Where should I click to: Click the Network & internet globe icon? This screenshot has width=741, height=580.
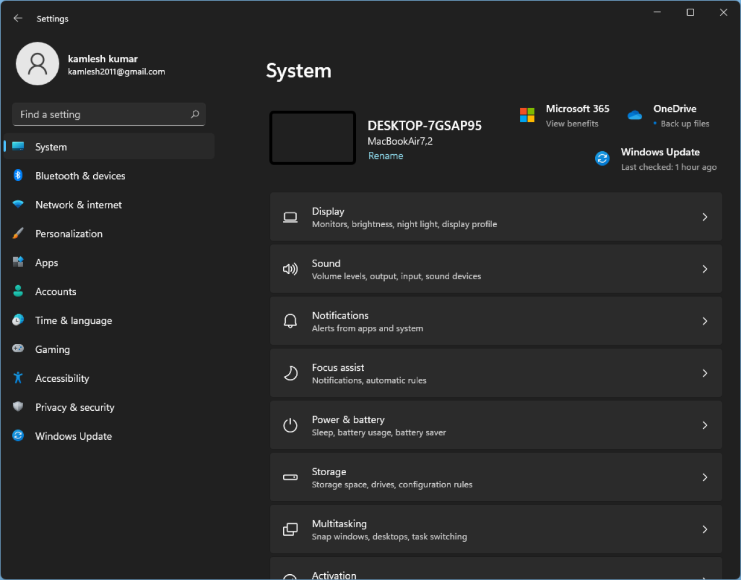[x=18, y=205]
